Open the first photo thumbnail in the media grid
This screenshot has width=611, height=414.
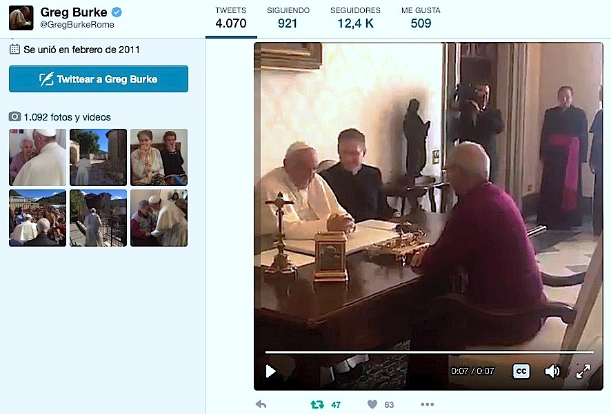click(x=37, y=157)
